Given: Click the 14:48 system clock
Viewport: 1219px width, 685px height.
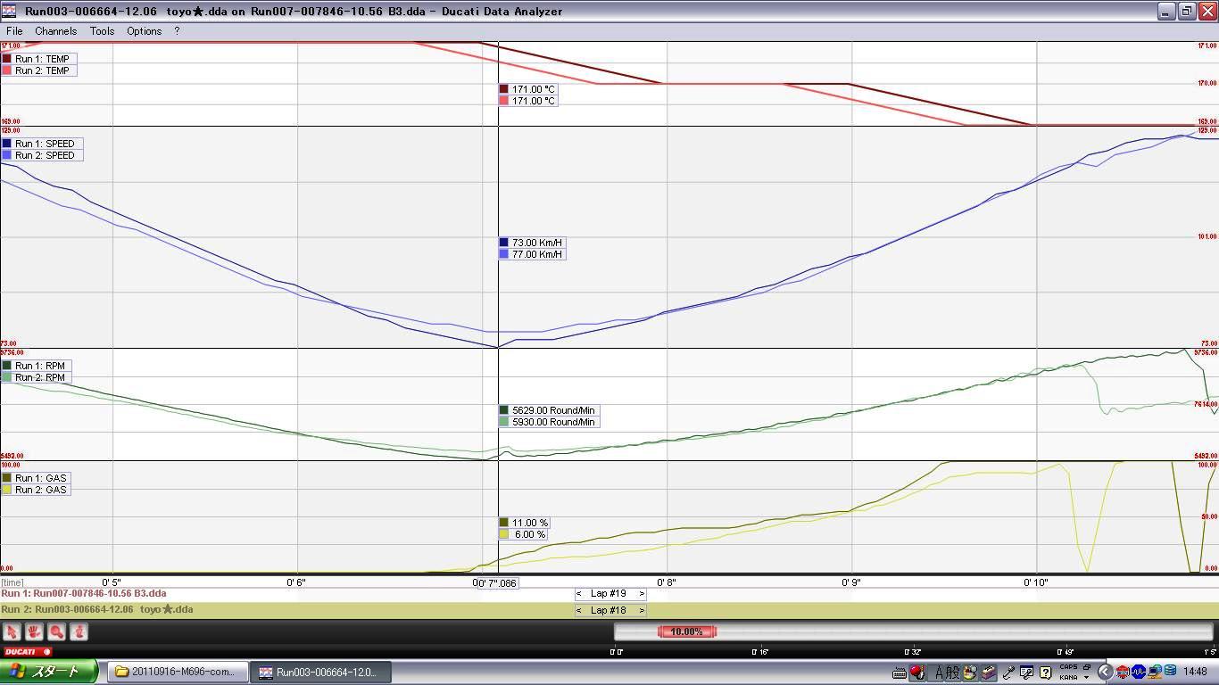Looking at the screenshot, I should pyautogui.click(x=1195, y=672).
